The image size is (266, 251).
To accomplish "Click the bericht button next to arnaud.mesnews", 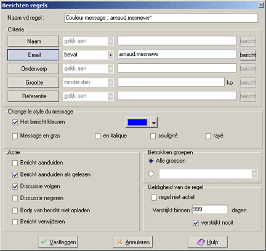I will (248, 55).
